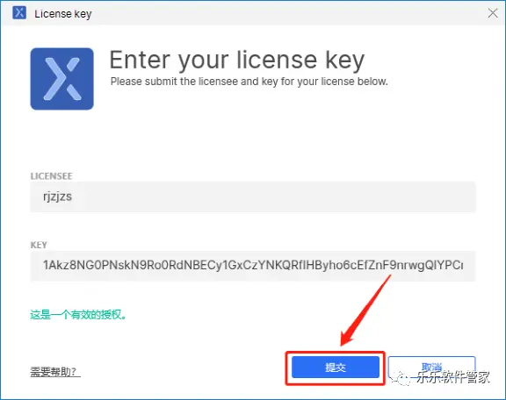This screenshot has width=506, height=400.
Task: Click the LICENSEE field label
Action: click(x=51, y=176)
